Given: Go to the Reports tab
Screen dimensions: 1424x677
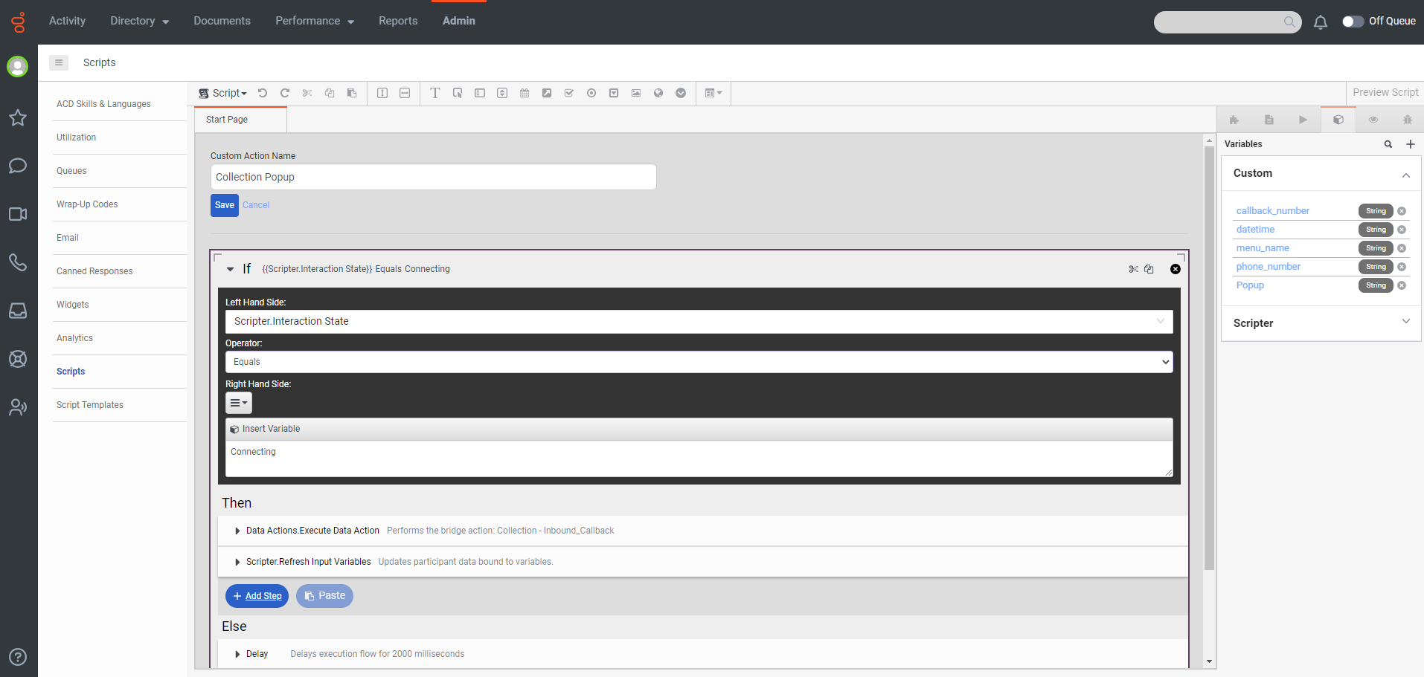Looking at the screenshot, I should coord(398,21).
